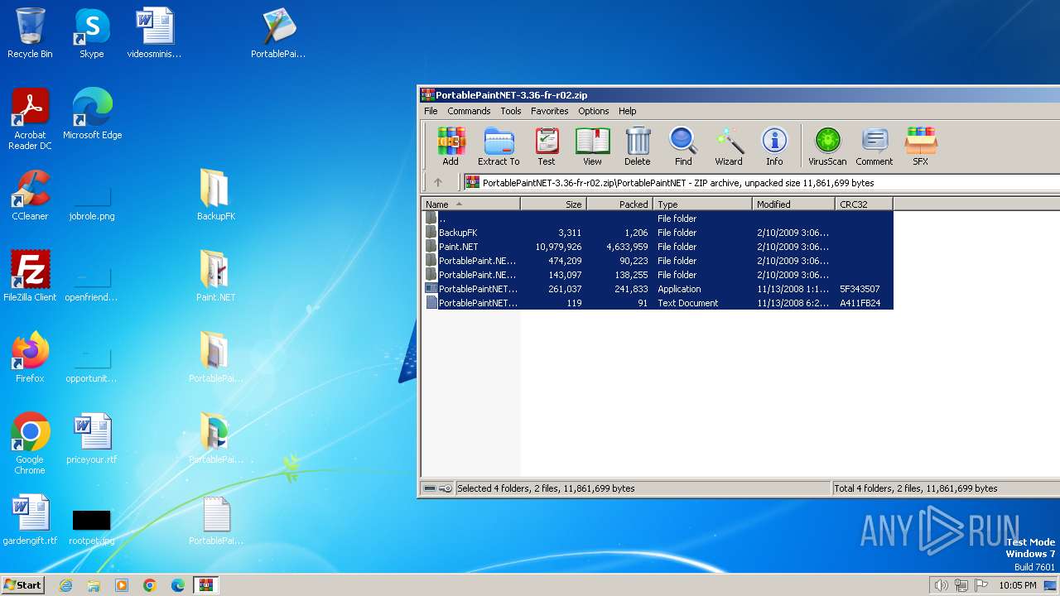Select the Paint.NET desktop folder

(x=215, y=276)
